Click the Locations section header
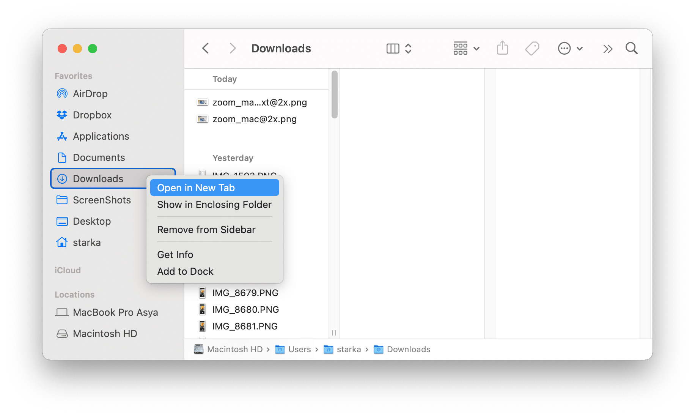 75,295
